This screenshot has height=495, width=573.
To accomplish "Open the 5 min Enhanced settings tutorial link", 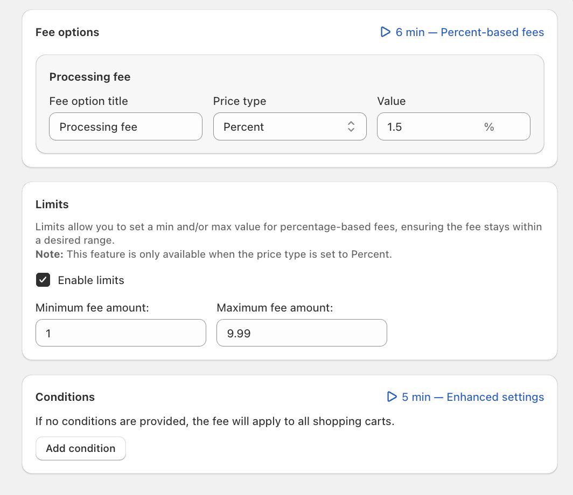I will coord(474,397).
